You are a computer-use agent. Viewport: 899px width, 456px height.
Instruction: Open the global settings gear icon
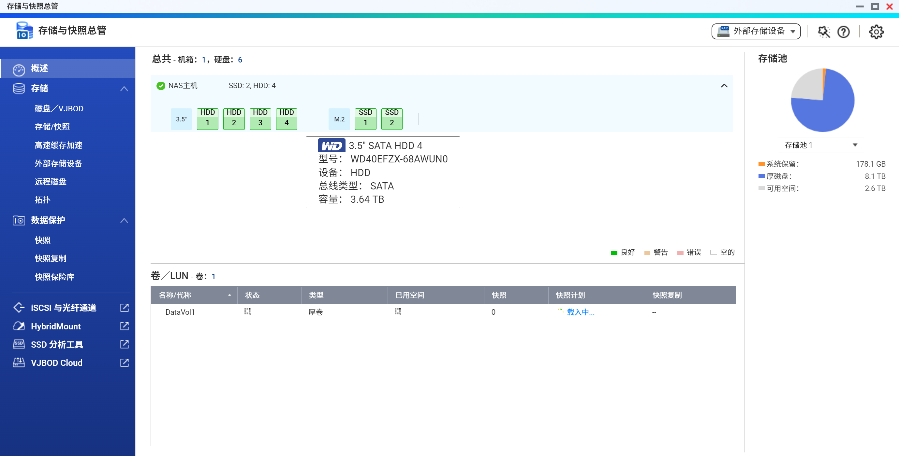point(876,32)
